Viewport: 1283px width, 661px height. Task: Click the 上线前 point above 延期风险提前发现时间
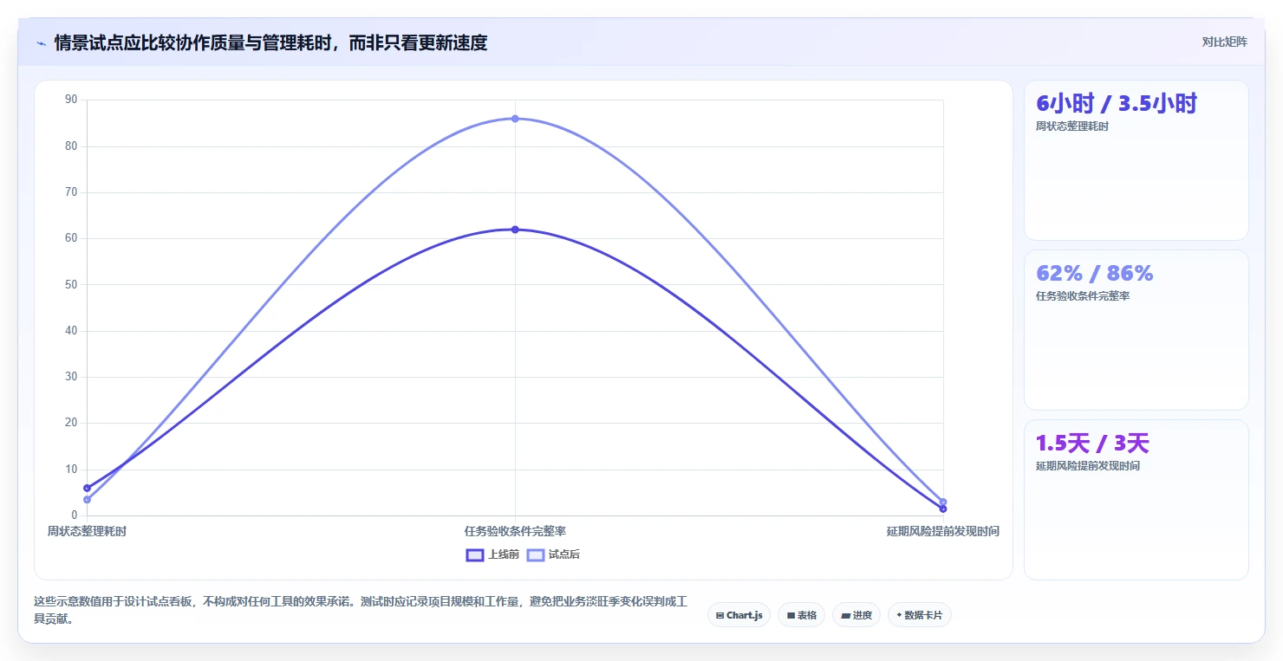click(943, 509)
